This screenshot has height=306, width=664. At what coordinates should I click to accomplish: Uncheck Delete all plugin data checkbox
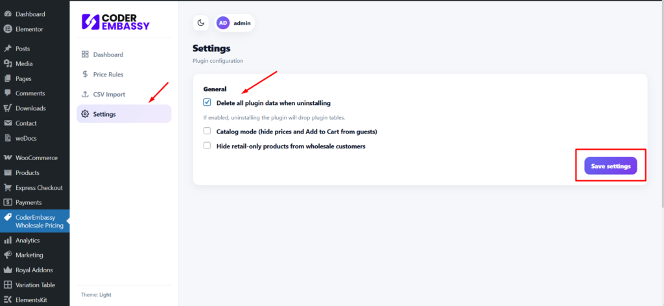pos(207,102)
